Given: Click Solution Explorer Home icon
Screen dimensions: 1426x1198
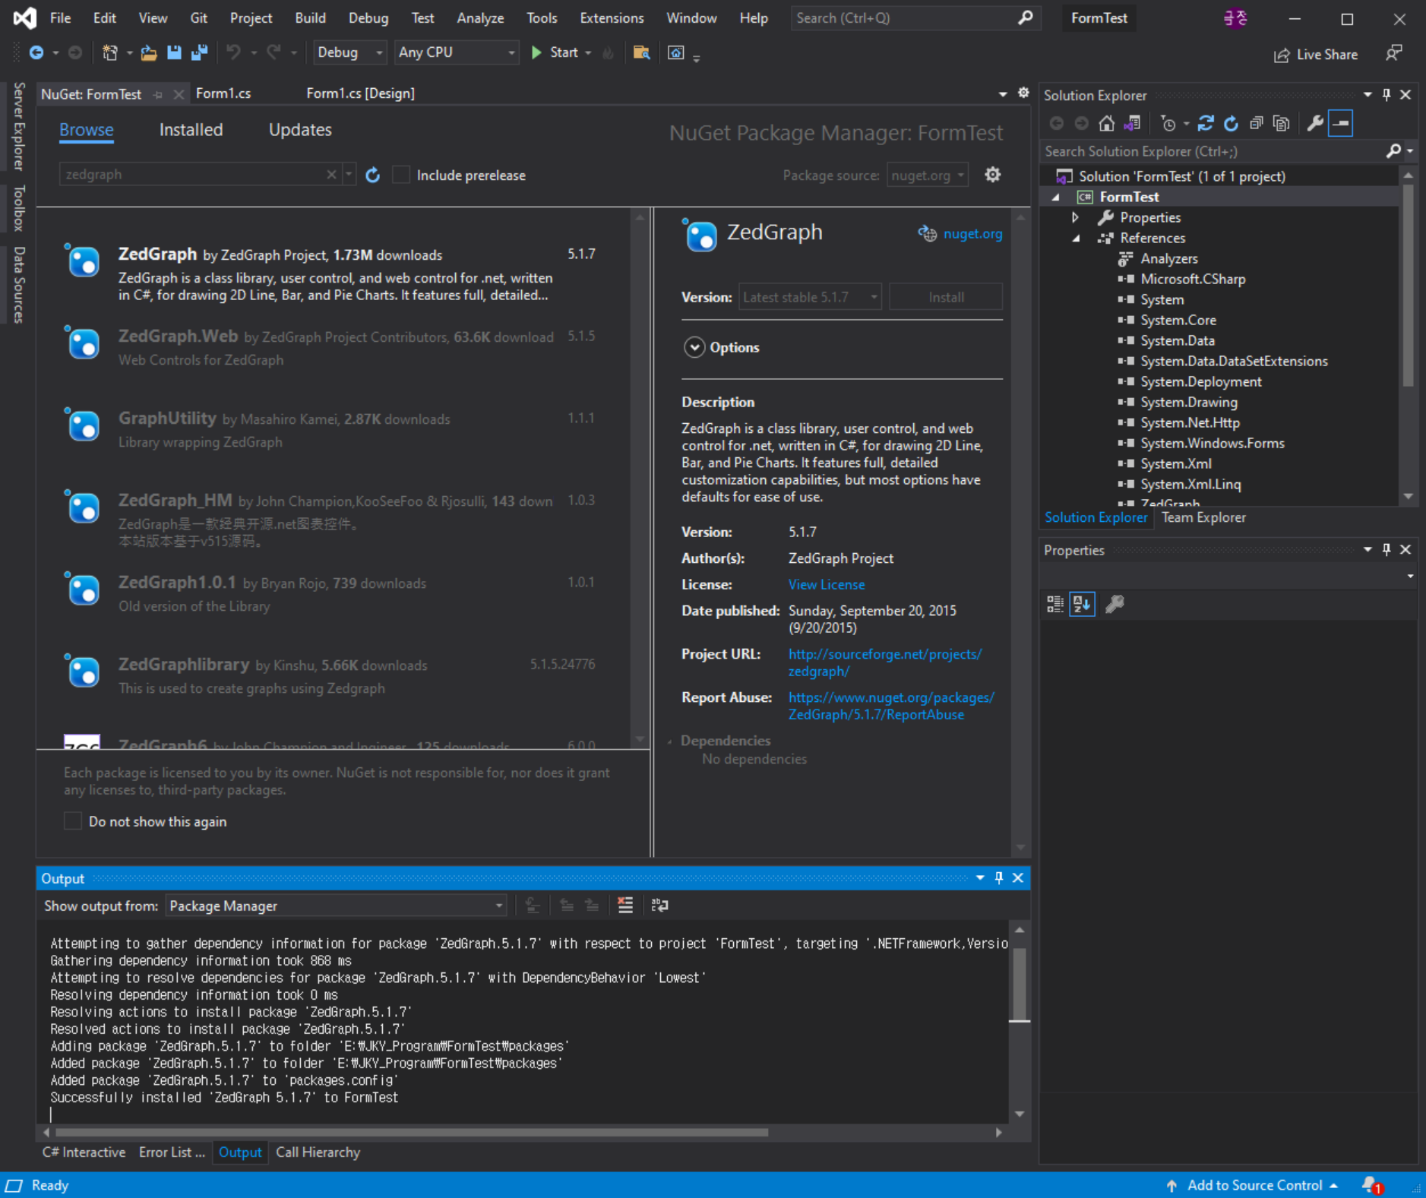Looking at the screenshot, I should pos(1107,123).
